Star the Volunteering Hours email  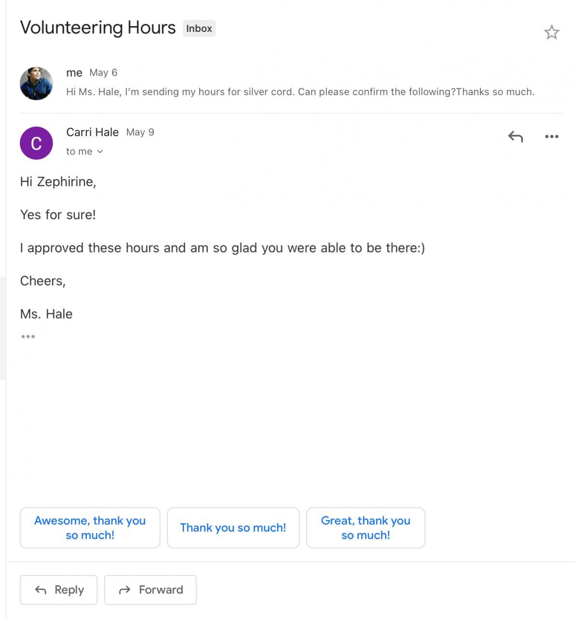pos(551,32)
